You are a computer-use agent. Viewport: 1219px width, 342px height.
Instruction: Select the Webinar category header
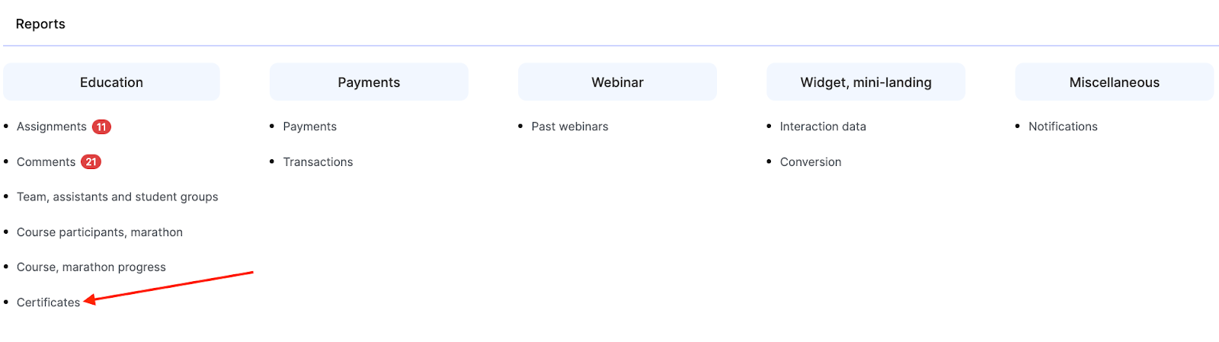coord(617,82)
